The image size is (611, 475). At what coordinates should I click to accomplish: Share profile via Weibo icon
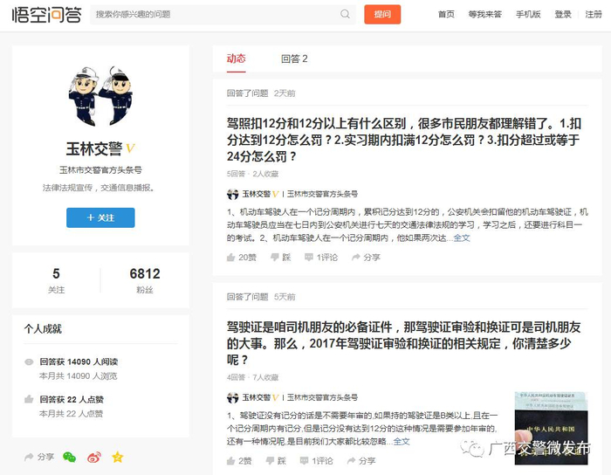94,457
